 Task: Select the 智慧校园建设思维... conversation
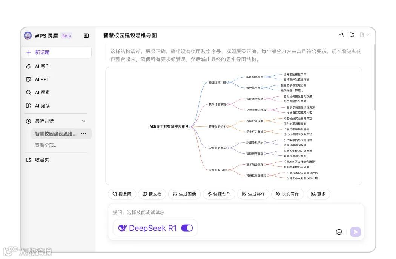[61, 134]
